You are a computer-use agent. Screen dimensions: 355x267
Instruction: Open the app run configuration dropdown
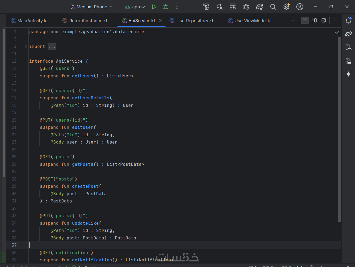[x=135, y=7]
